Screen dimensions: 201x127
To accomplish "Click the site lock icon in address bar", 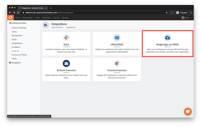I will (x=23, y=13).
